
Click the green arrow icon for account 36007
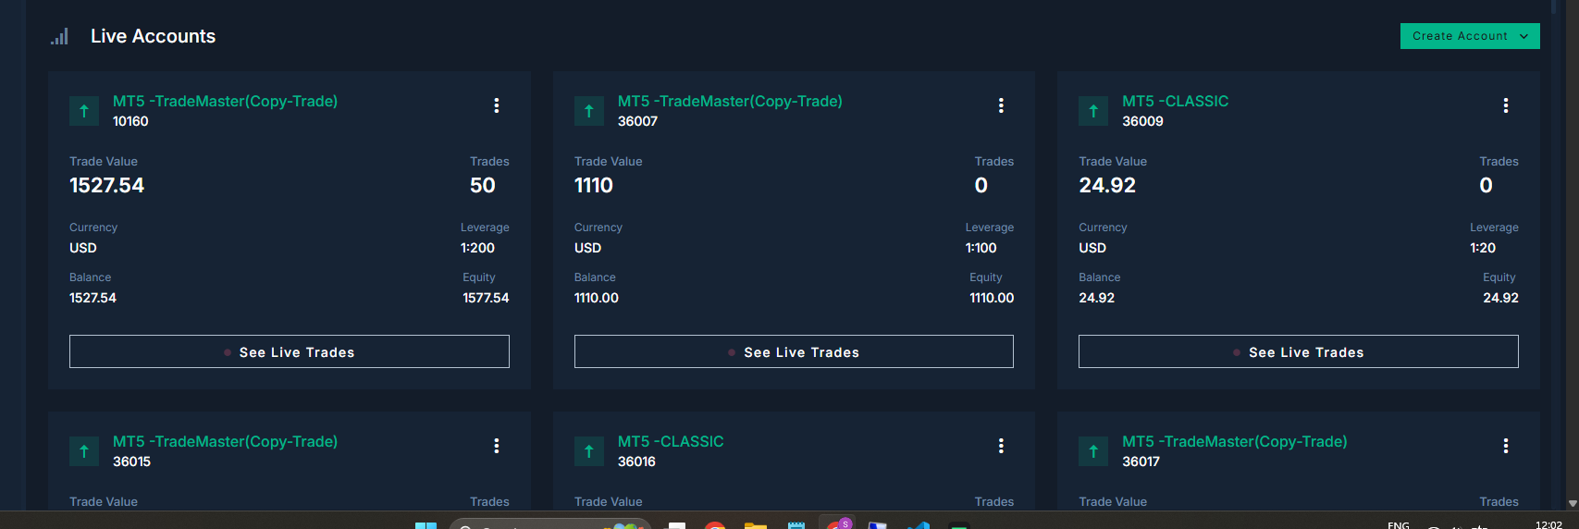[589, 111]
